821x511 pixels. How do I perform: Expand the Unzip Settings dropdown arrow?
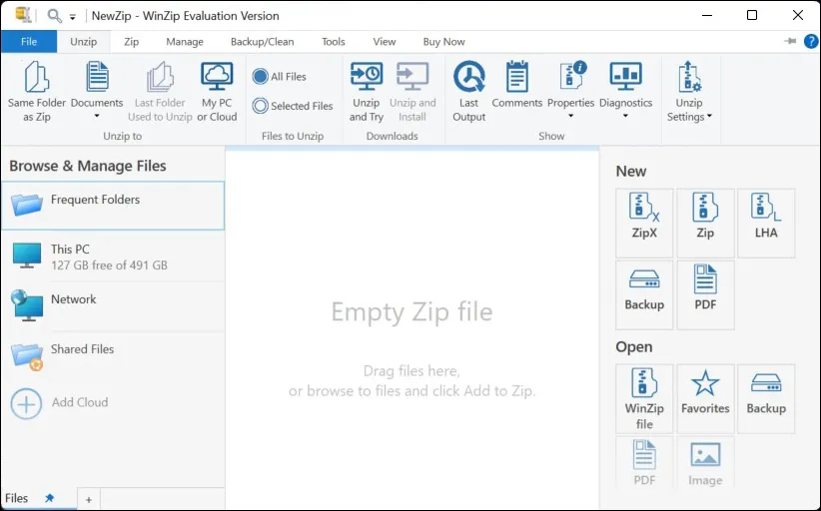point(709,116)
